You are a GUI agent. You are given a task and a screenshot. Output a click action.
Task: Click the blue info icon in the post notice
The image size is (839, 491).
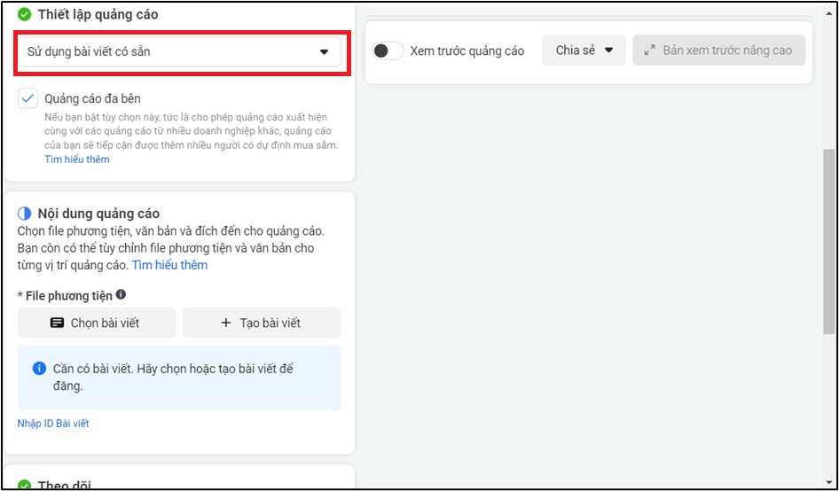(39, 369)
